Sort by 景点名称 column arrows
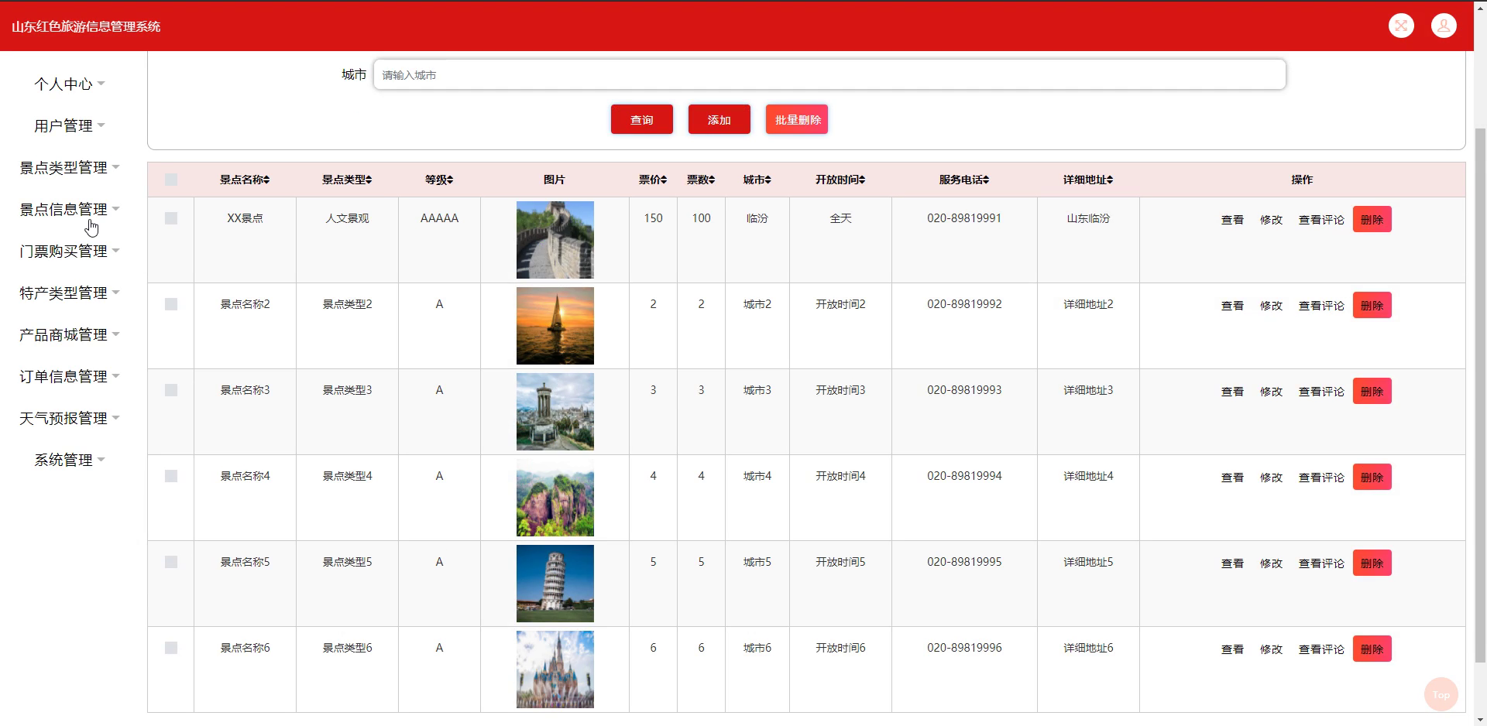 coord(266,180)
